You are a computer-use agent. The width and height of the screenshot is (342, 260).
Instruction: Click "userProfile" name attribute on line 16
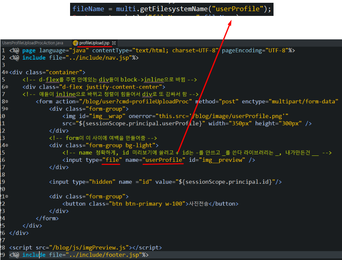[x=164, y=160]
